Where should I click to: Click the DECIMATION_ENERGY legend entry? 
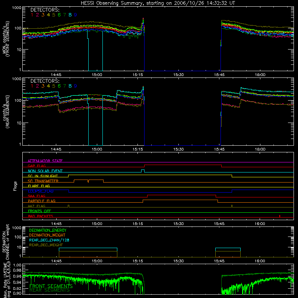[48, 230]
